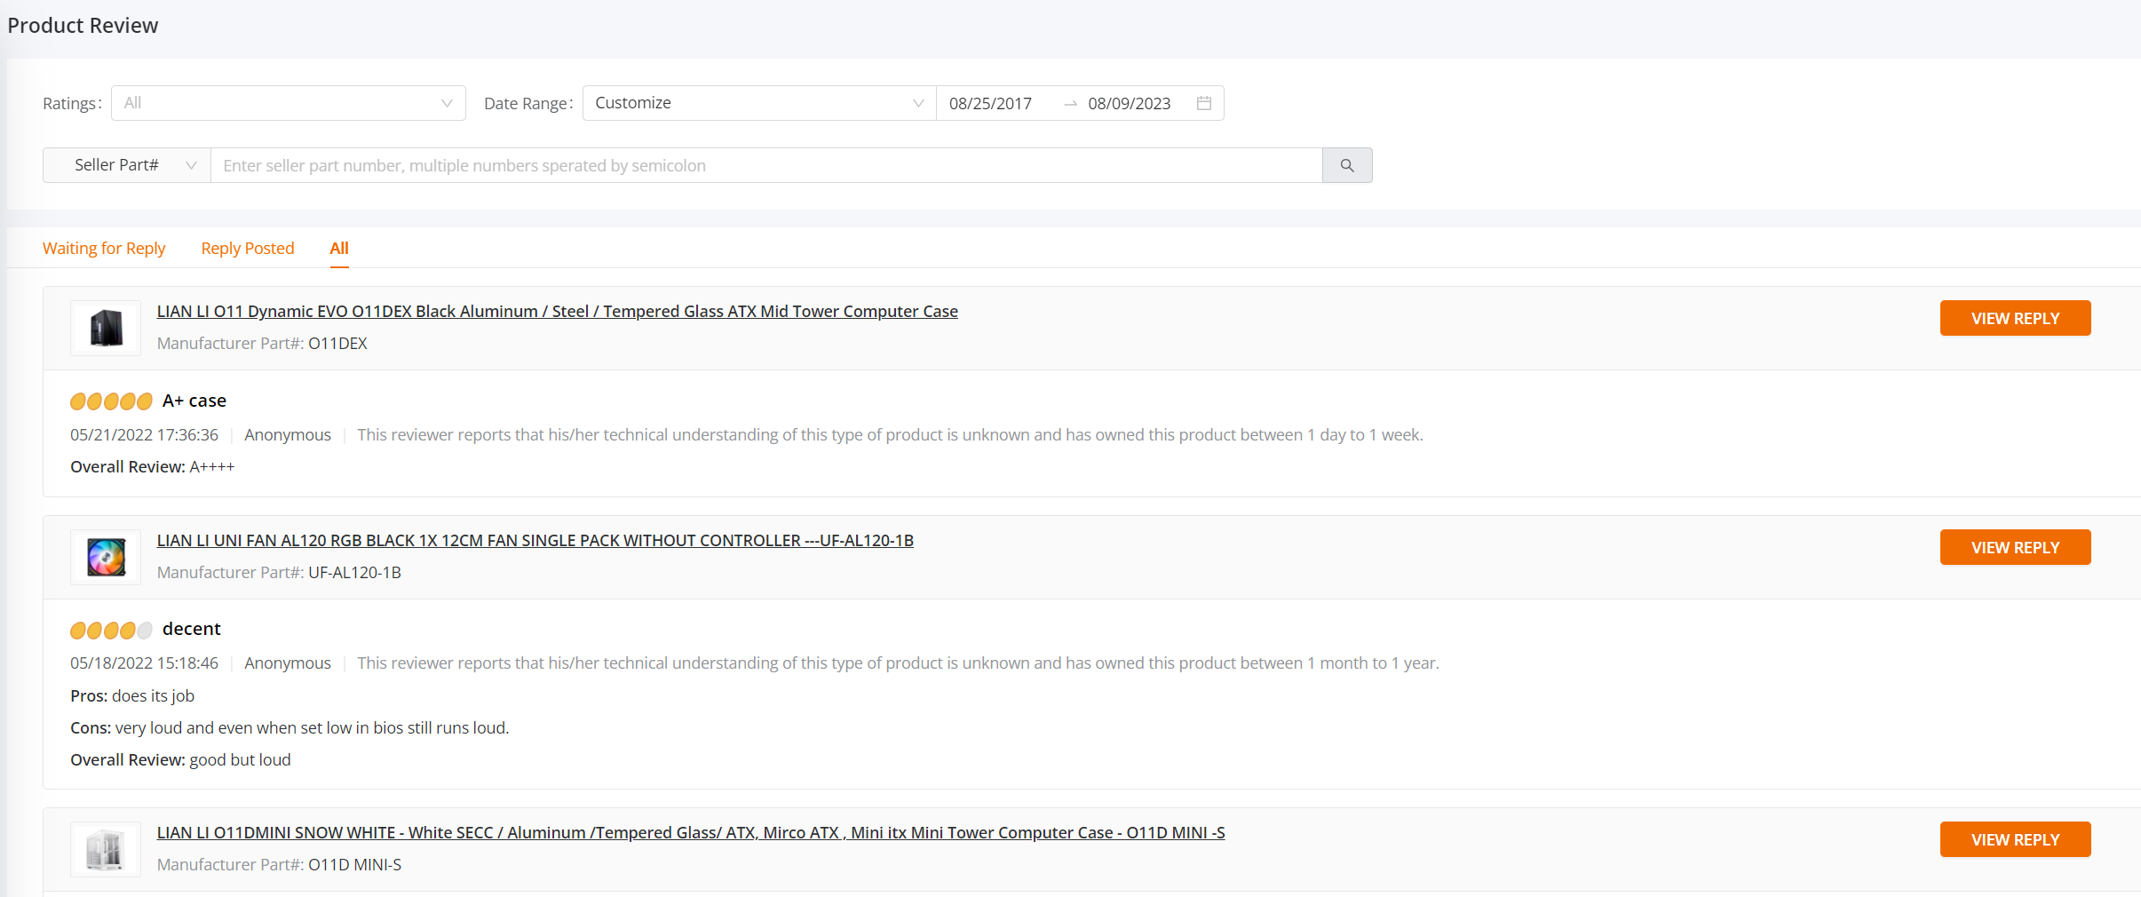Click the search magnifier button
2141x897 pixels.
(x=1346, y=165)
